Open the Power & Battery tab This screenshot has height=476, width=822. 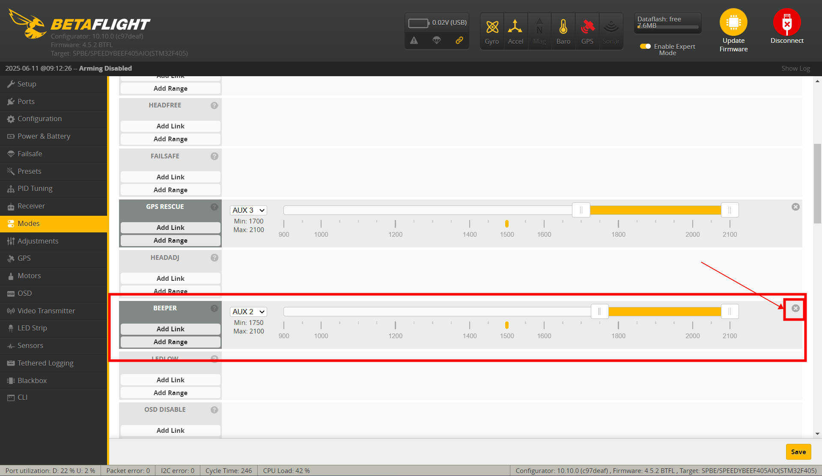(x=54, y=136)
